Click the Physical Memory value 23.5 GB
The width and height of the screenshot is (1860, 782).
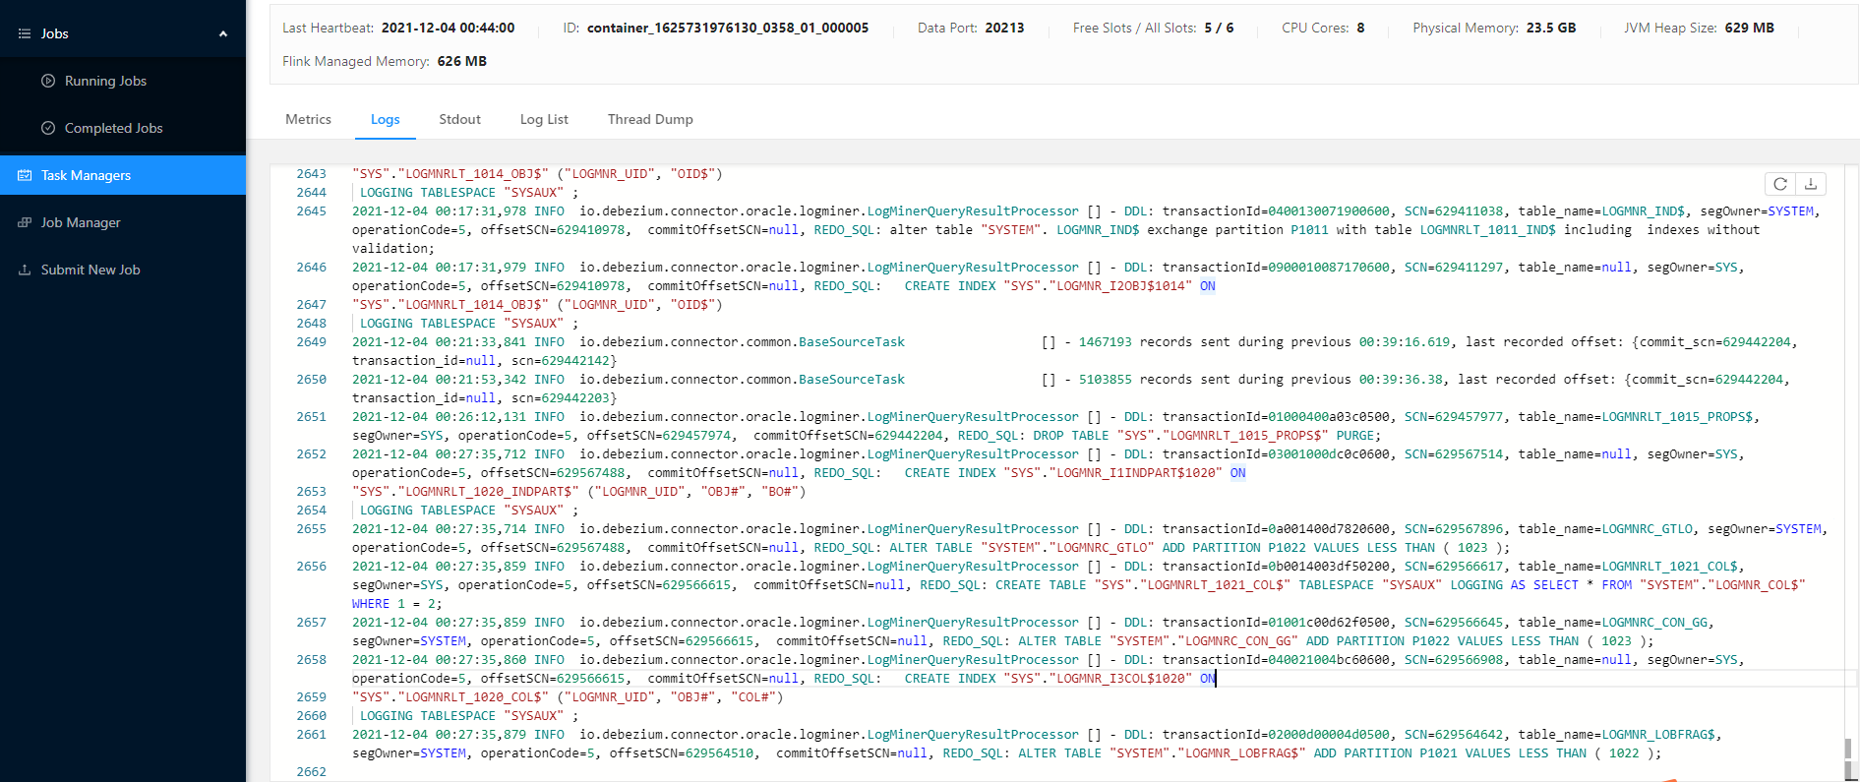(x=1551, y=28)
